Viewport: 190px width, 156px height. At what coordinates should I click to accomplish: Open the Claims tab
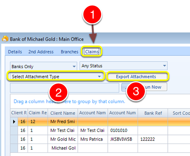tap(92, 52)
